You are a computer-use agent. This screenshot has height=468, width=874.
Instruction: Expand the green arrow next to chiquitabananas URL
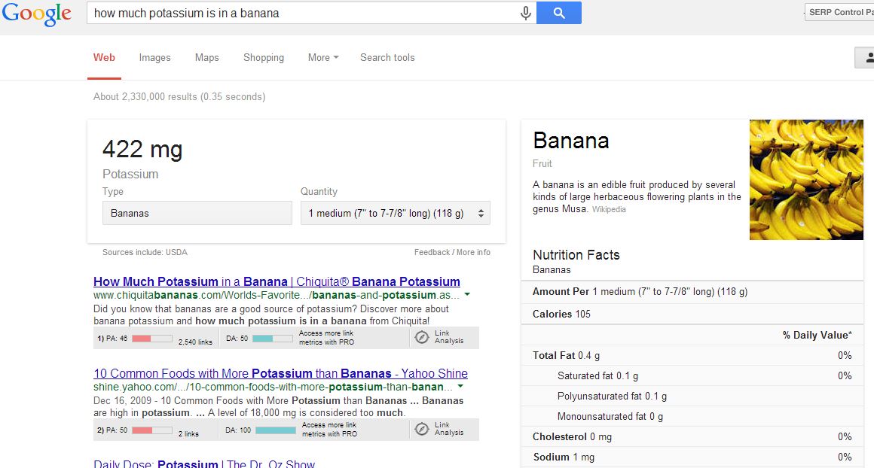coord(468,294)
